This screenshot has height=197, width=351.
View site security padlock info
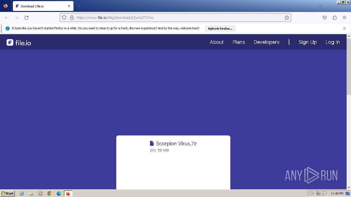point(72,18)
